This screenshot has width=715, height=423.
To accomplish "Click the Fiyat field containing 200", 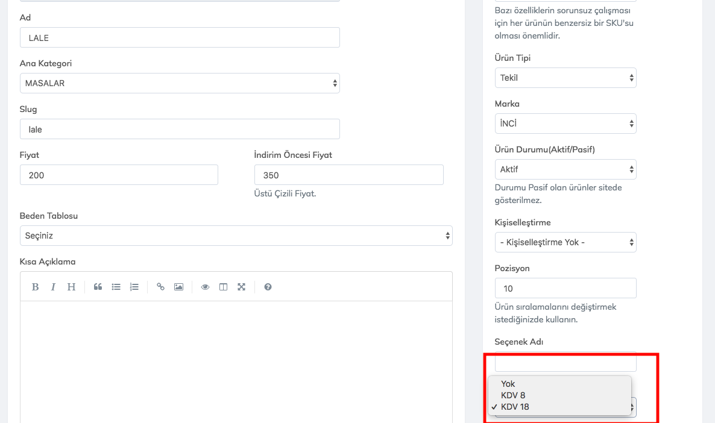I will point(119,175).
